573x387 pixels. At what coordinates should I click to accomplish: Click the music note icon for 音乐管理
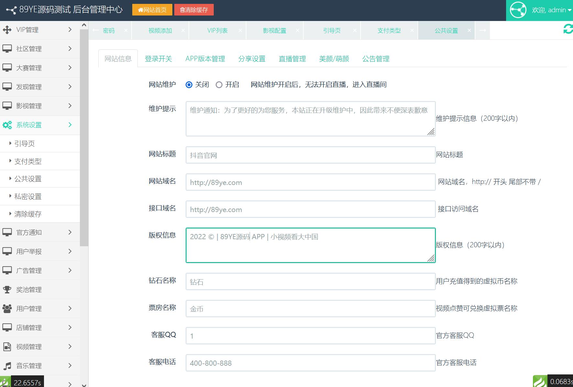point(7,366)
